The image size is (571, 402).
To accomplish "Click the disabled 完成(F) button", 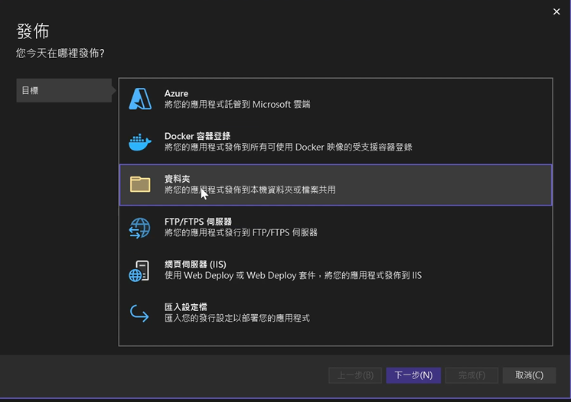I will click(471, 375).
